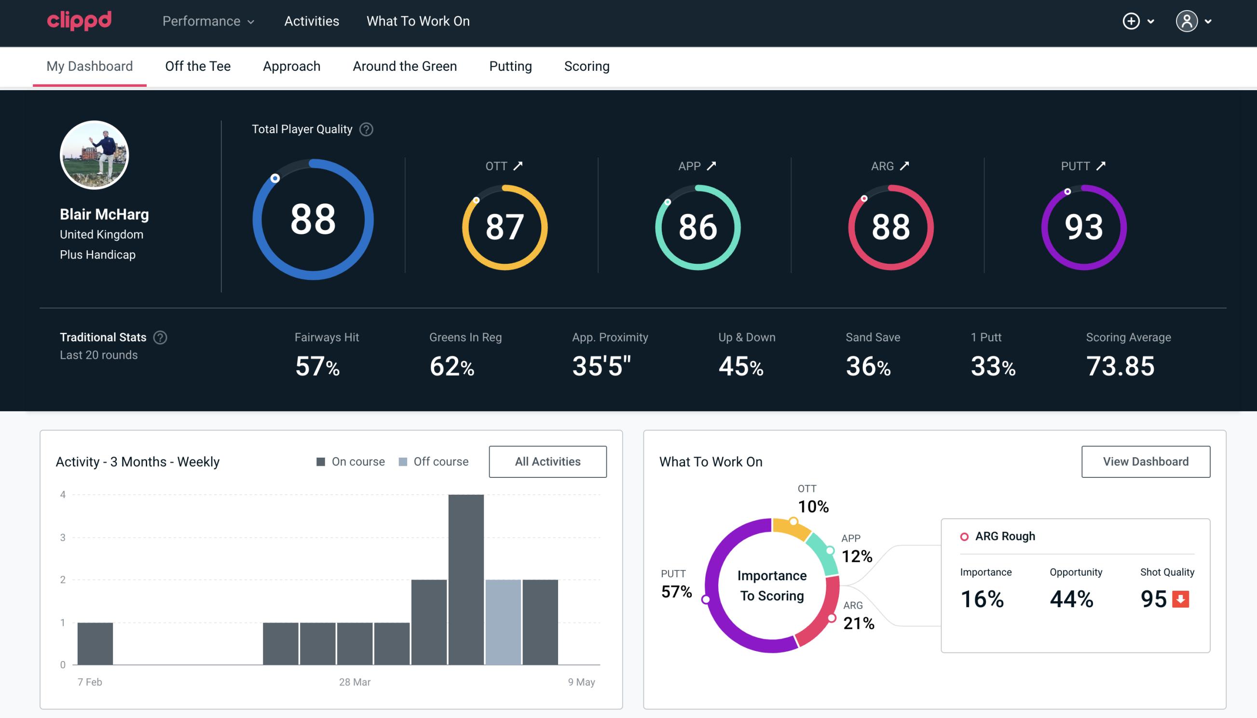This screenshot has width=1257, height=718.
Task: Select the Approach tab
Action: (292, 66)
